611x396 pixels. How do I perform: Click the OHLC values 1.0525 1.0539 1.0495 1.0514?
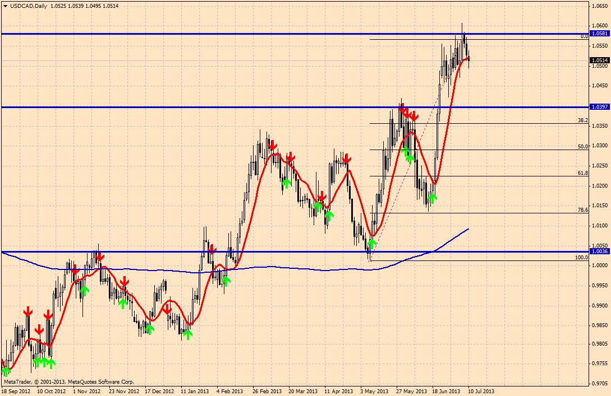85,6
